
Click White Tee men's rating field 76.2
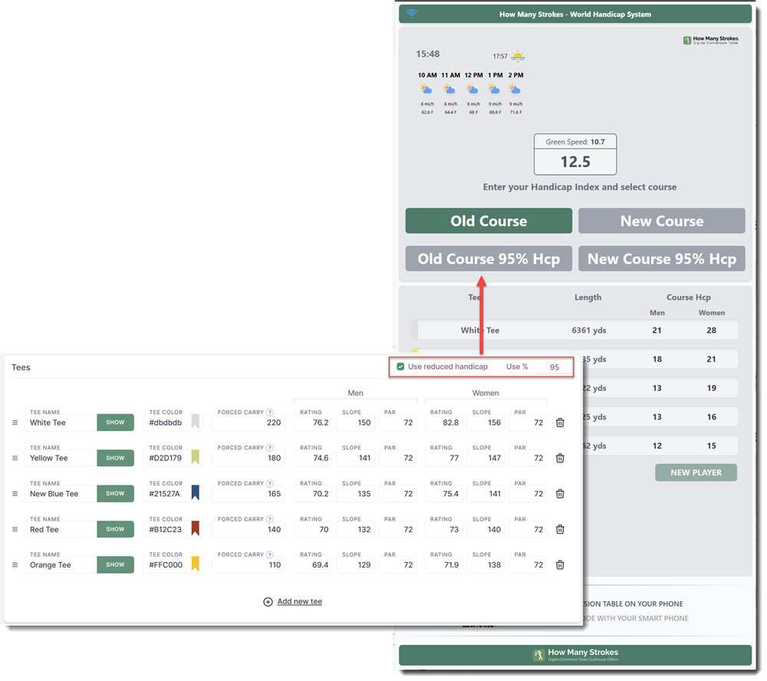(313, 423)
